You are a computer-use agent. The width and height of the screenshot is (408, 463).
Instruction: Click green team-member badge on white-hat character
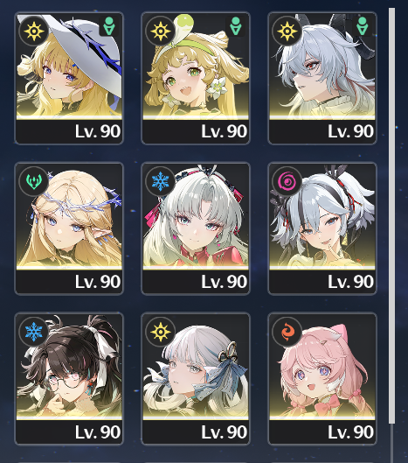point(109,26)
